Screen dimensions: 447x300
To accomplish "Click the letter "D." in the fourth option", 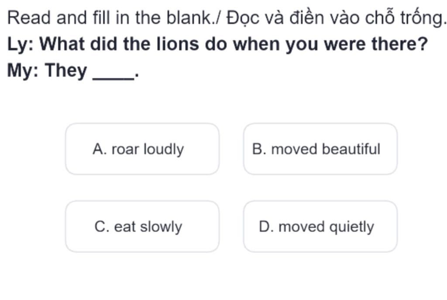I will click(266, 227).
